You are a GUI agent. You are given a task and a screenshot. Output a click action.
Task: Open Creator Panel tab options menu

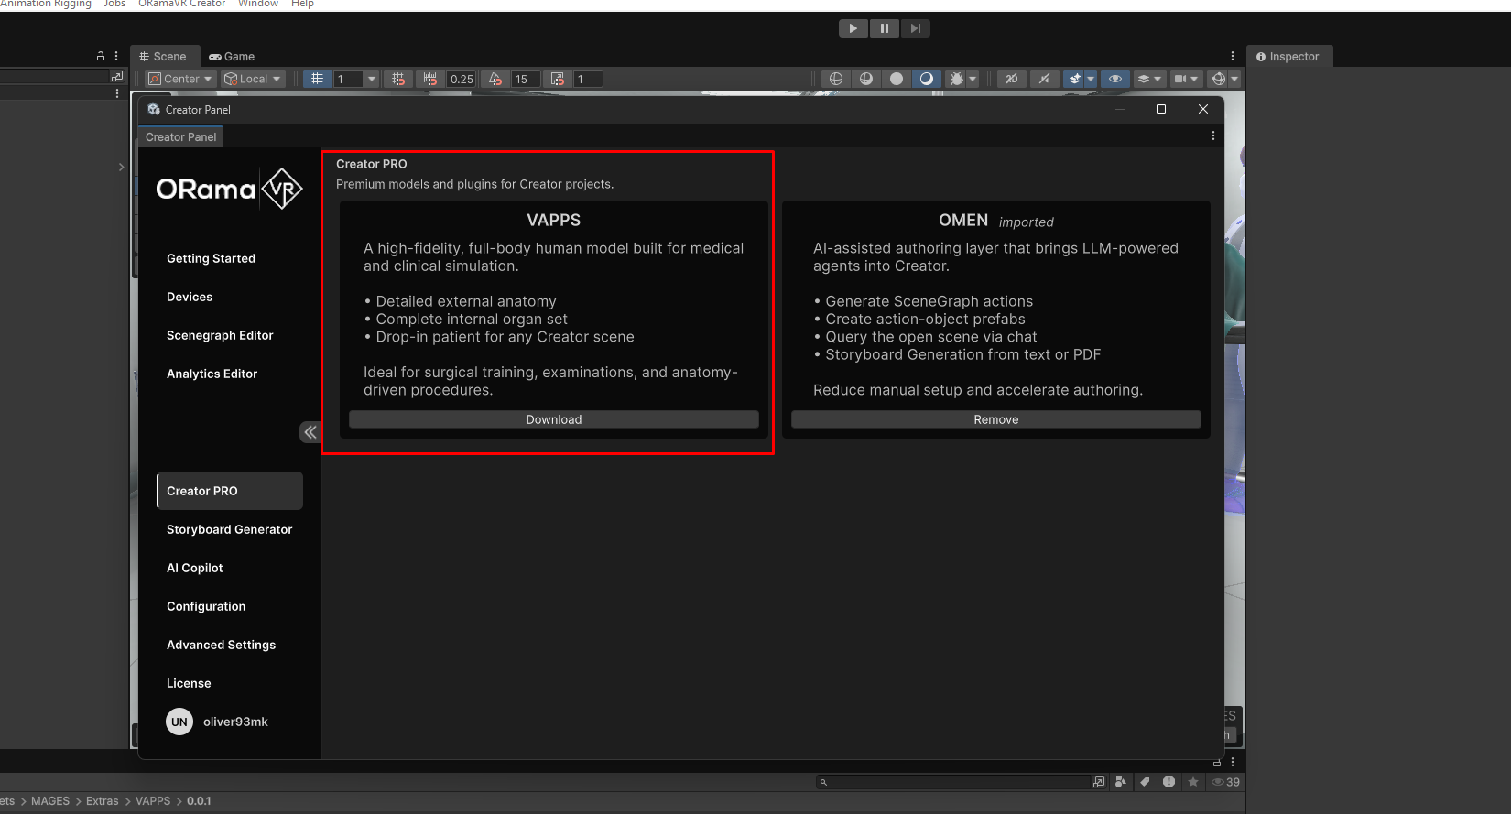[1213, 136]
